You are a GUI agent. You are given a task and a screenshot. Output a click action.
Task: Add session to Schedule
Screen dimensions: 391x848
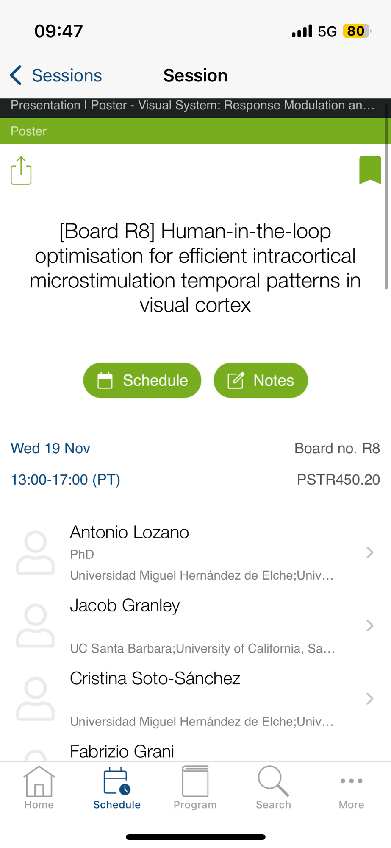(142, 380)
